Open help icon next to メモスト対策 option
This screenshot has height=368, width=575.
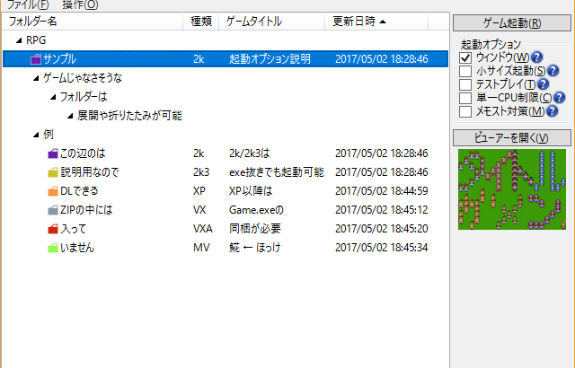(552, 111)
